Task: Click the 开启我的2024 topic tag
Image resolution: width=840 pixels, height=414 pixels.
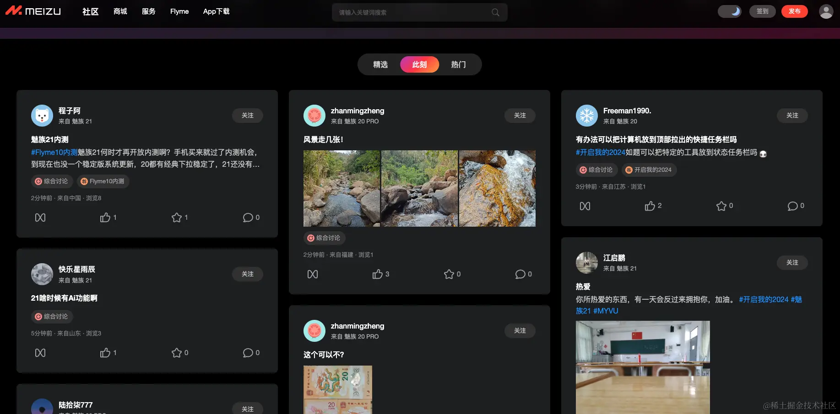Action: point(649,170)
